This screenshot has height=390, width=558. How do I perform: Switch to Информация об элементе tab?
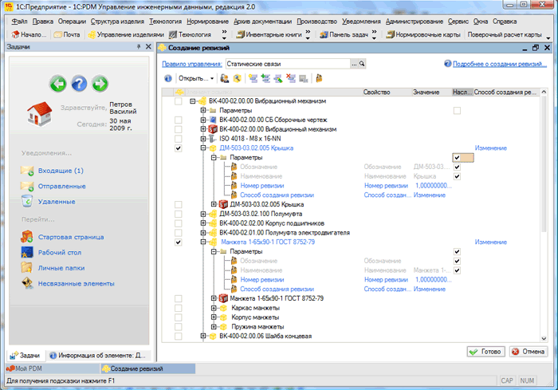[x=98, y=356]
